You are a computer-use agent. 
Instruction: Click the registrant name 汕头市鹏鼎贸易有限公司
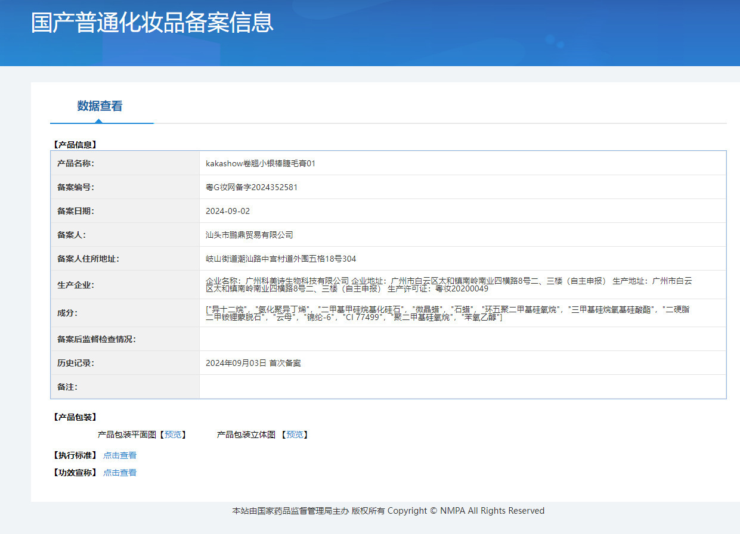tap(249, 235)
